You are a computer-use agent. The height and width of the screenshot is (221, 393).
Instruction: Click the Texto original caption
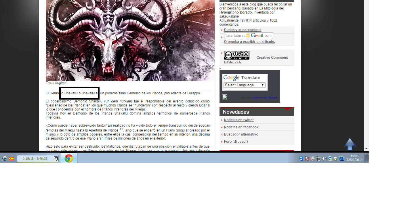pos(56,83)
